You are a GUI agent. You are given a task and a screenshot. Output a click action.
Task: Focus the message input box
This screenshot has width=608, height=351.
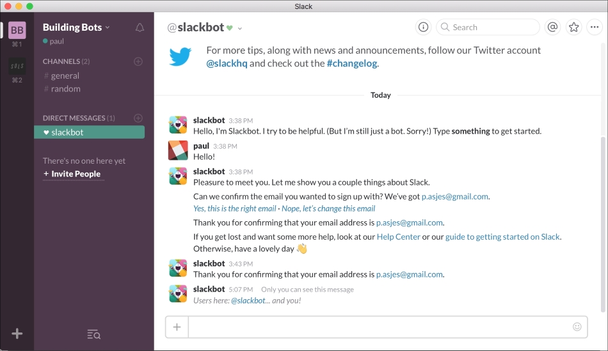(x=380, y=327)
